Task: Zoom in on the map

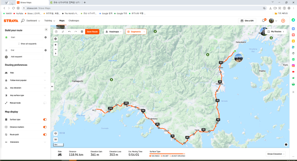Action: click(x=56, y=45)
